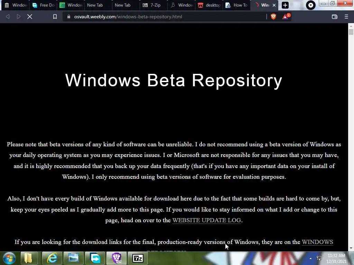Launch Internet Explorer from taskbar

point(52,258)
